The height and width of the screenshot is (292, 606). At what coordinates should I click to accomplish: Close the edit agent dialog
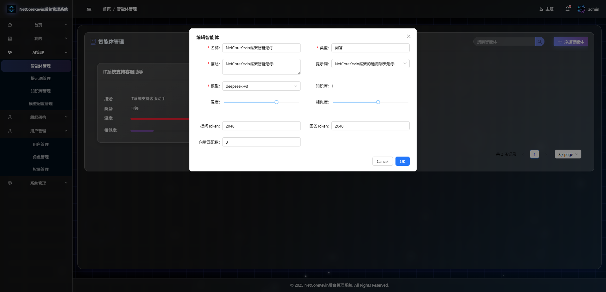pyautogui.click(x=409, y=36)
